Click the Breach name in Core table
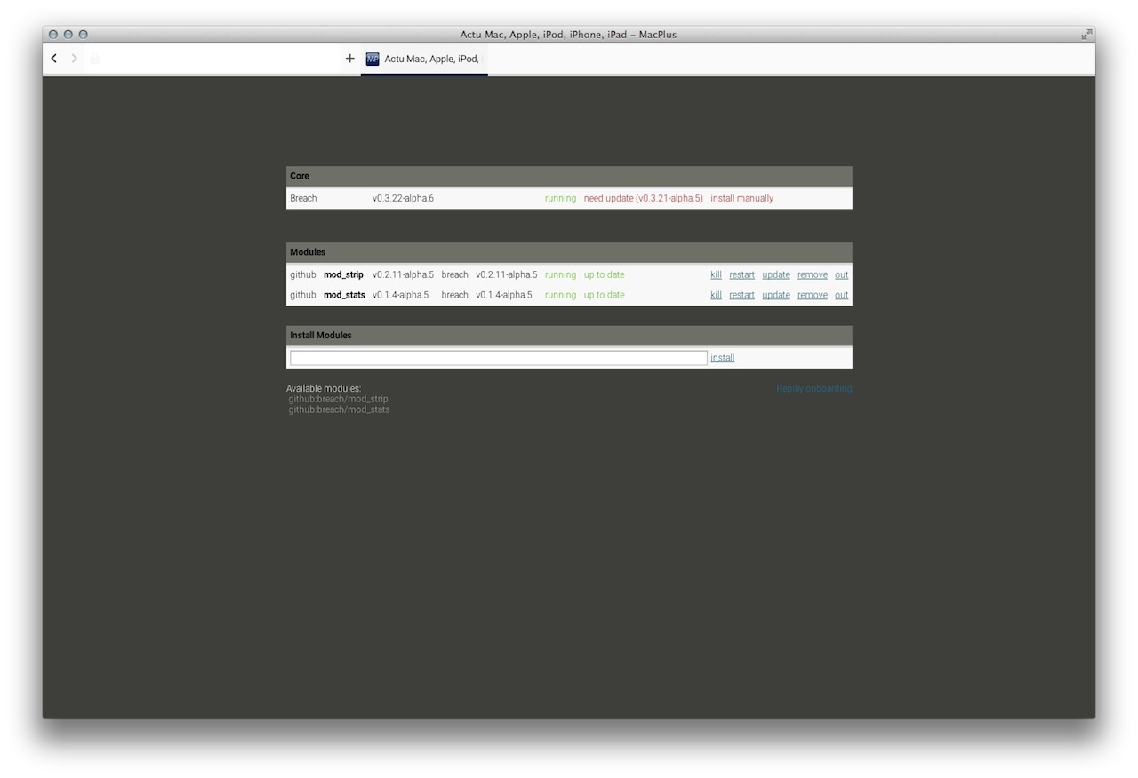The height and width of the screenshot is (778, 1138). (x=303, y=199)
